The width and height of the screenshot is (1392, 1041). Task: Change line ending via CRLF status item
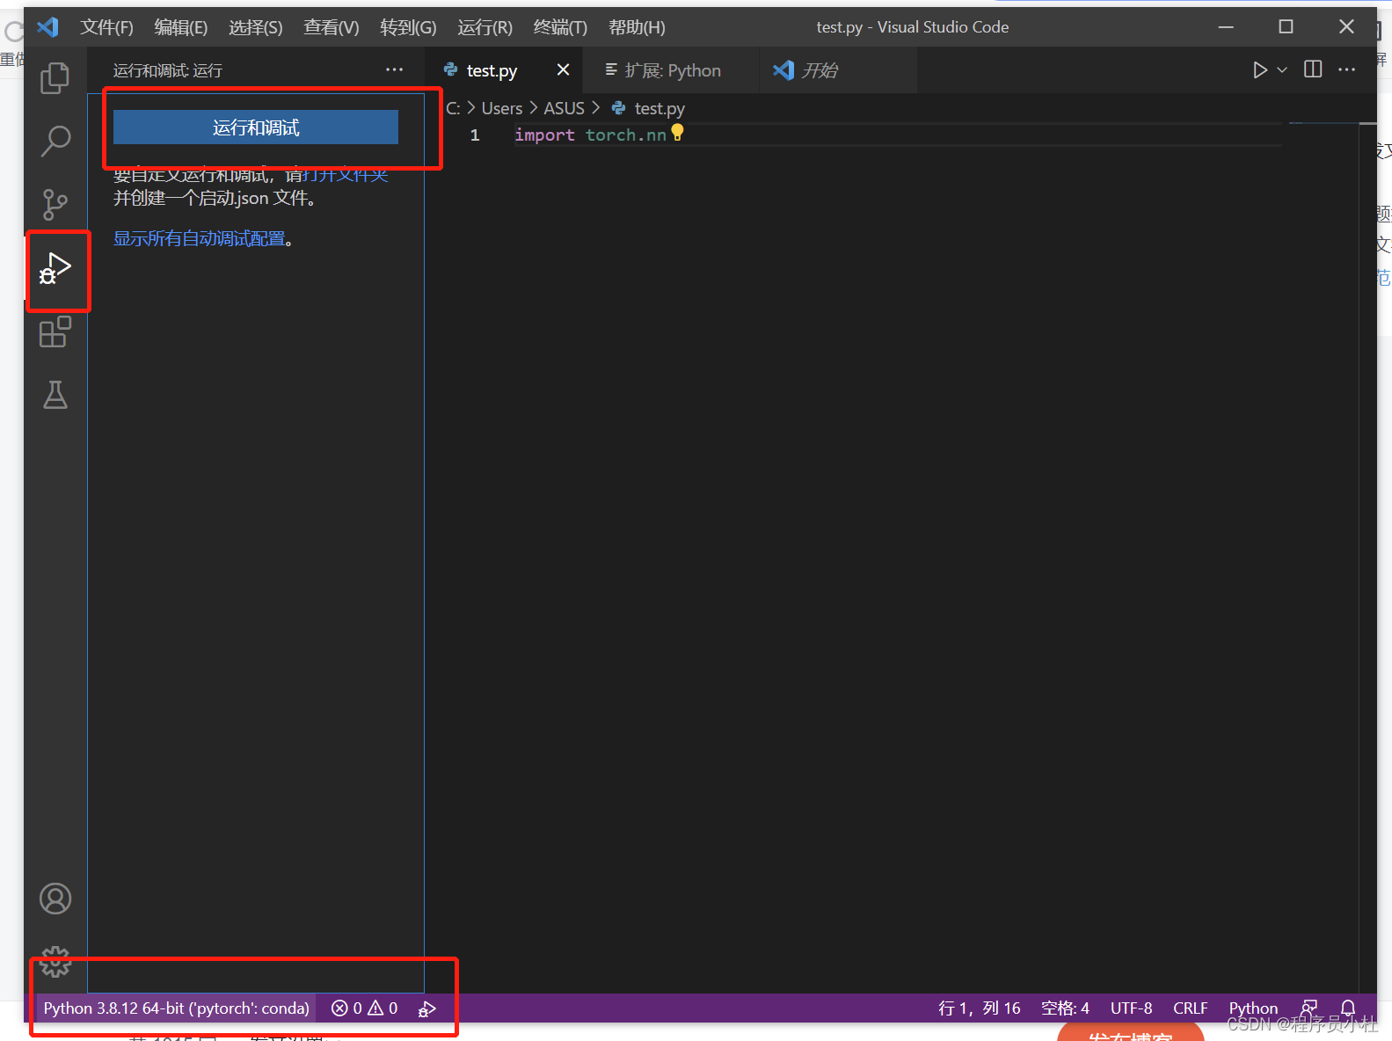click(1190, 1008)
